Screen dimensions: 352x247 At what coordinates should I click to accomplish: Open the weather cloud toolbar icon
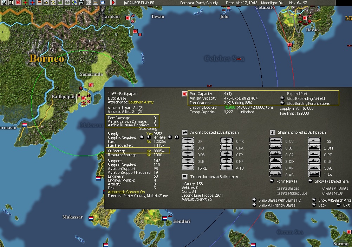[102, 2]
